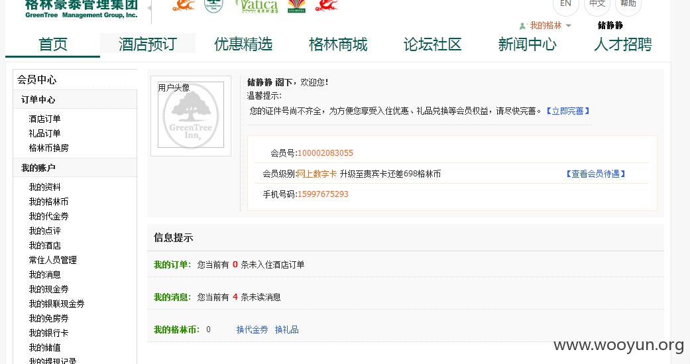Select the 我的账户 sidebar section

point(75,168)
